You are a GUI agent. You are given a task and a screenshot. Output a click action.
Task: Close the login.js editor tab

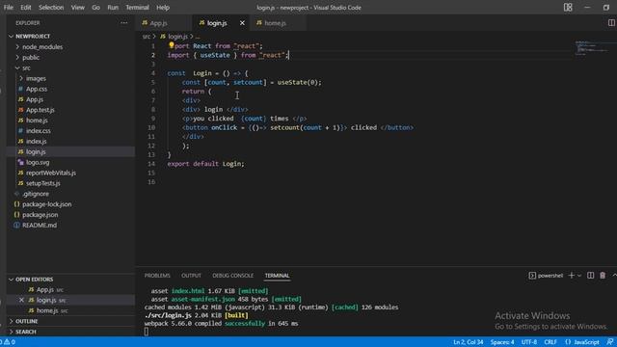242,23
